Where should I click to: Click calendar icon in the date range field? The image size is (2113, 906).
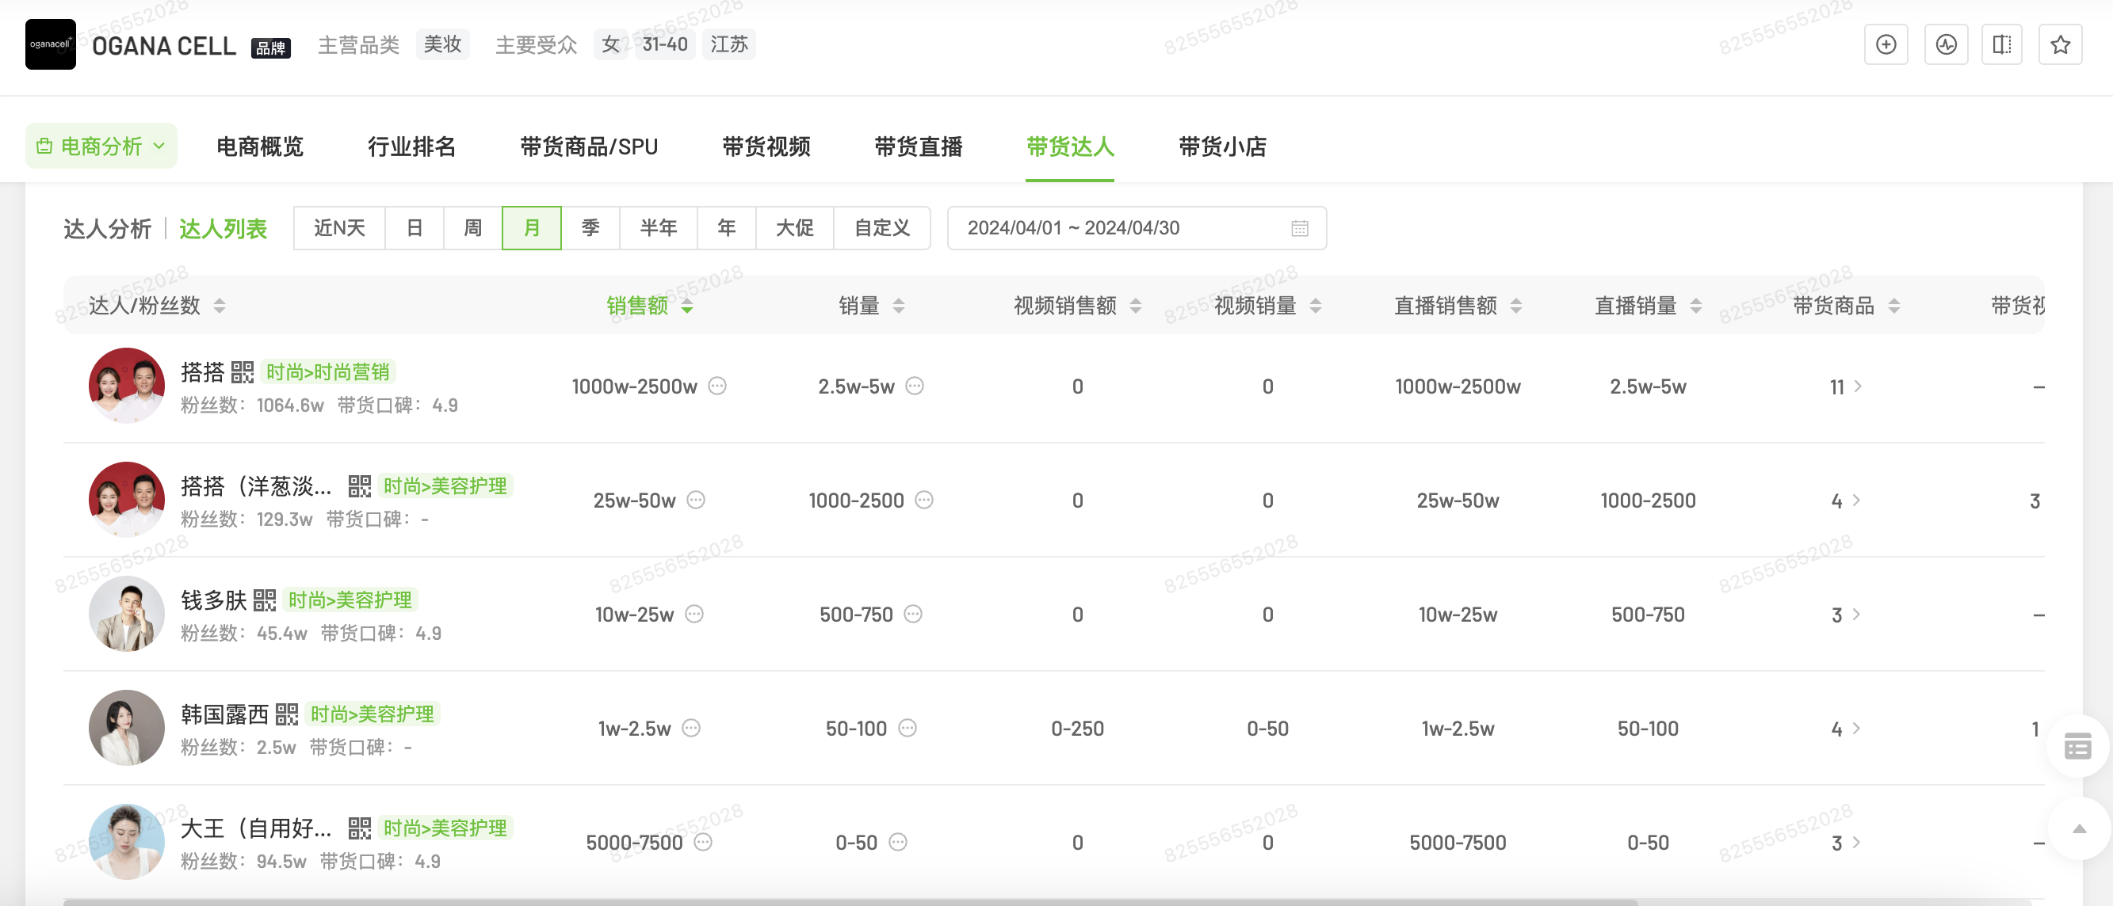tap(1299, 228)
